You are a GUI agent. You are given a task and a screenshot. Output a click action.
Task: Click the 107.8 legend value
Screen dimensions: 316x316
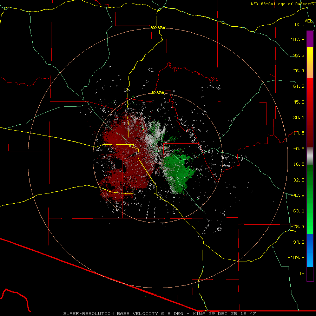click(x=297, y=39)
